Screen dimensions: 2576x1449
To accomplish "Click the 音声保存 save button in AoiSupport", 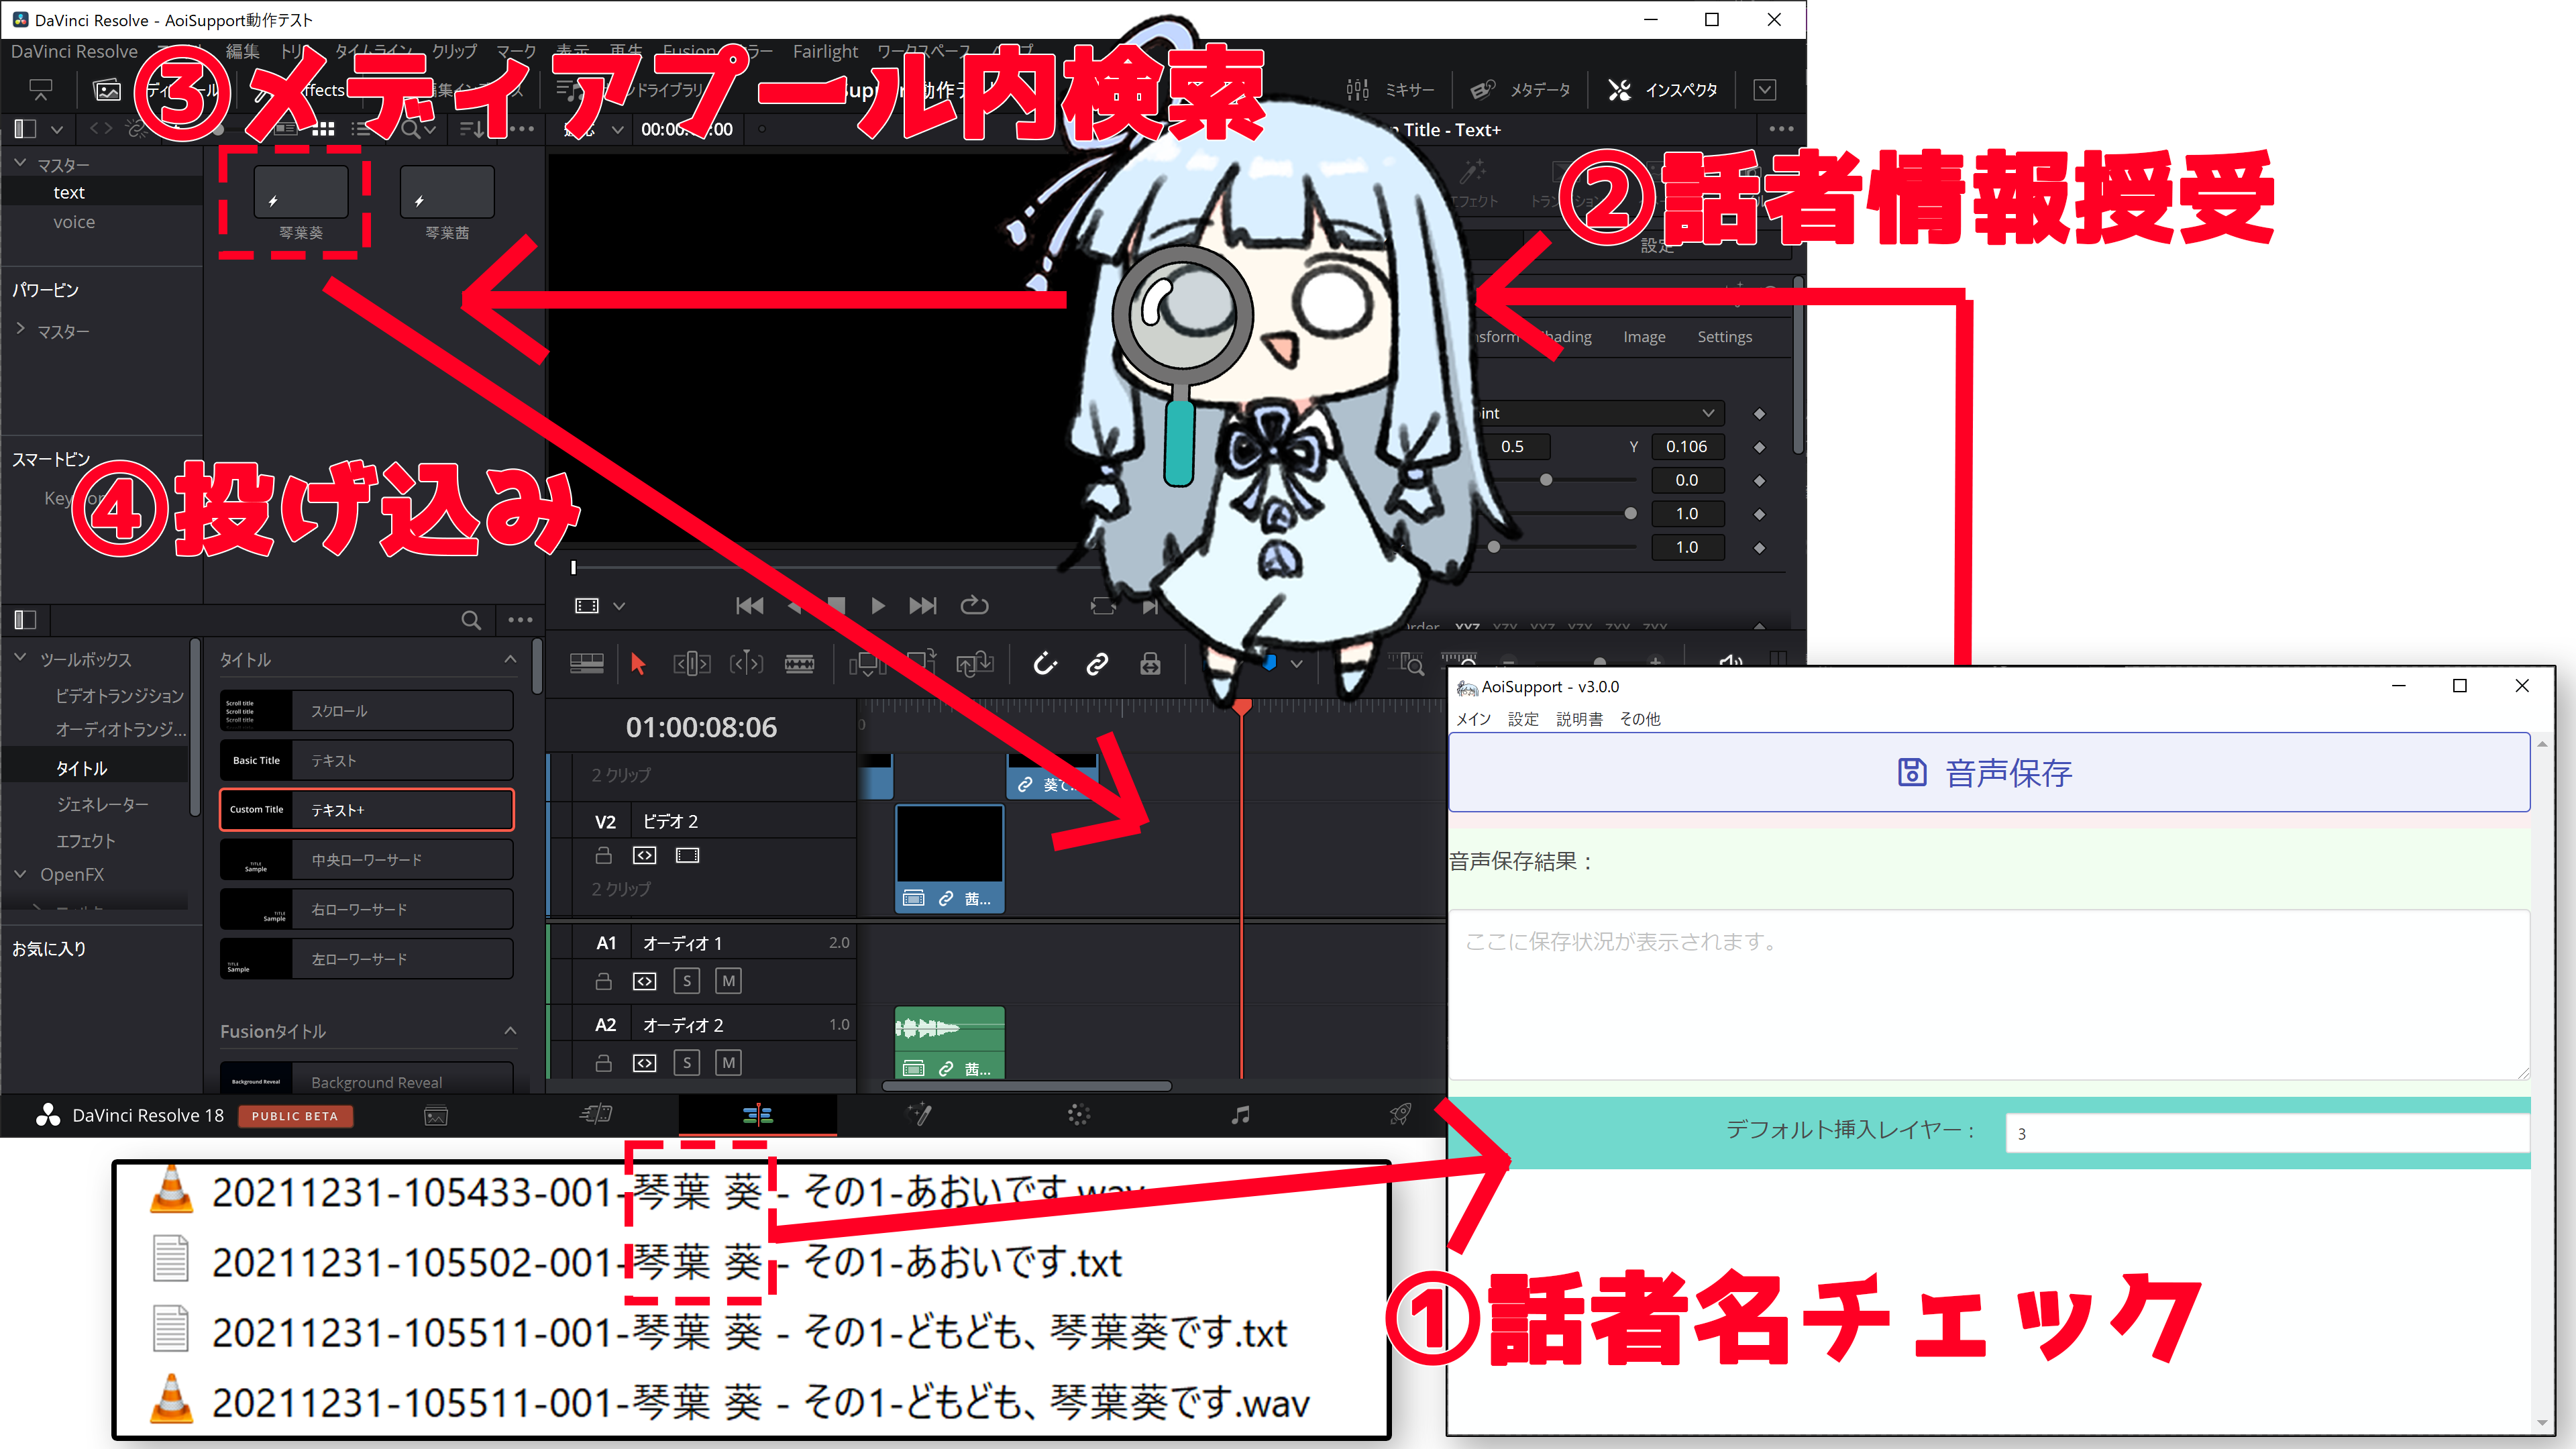I will coord(1988,772).
